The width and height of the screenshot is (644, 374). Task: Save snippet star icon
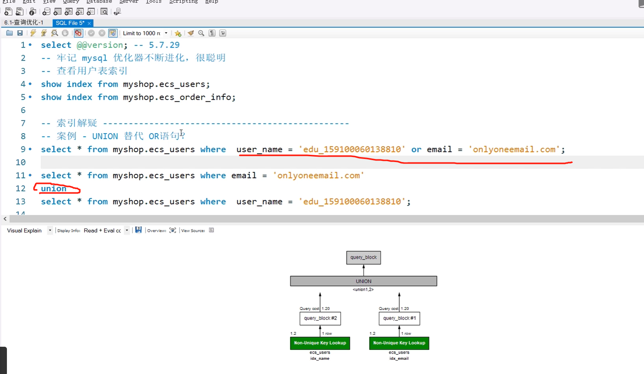tap(178, 33)
